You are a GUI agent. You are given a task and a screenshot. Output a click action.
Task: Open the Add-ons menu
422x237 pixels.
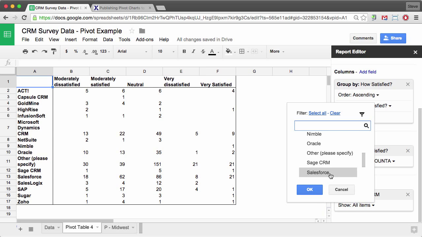pyautogui.click(x=145, y=39)
